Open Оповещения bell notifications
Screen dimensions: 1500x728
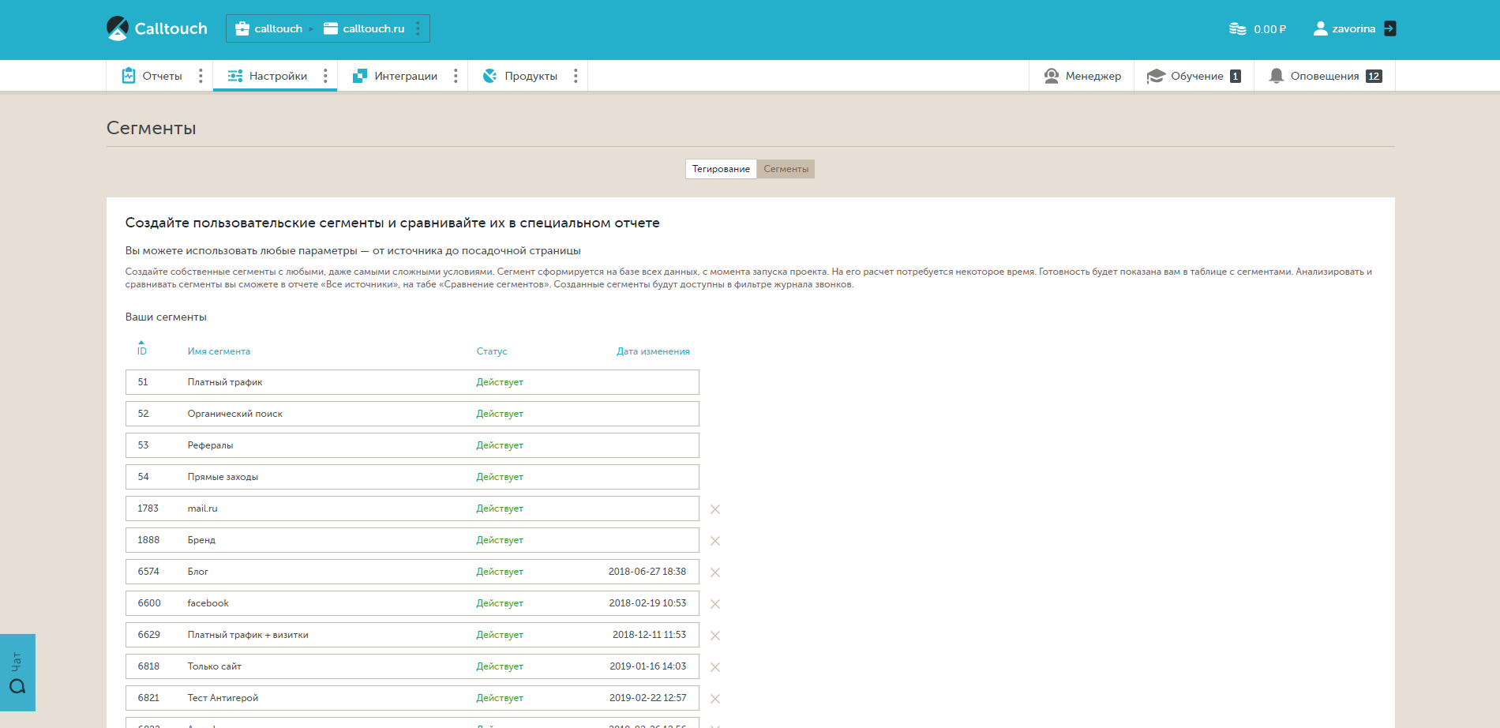click(1276, 76)
